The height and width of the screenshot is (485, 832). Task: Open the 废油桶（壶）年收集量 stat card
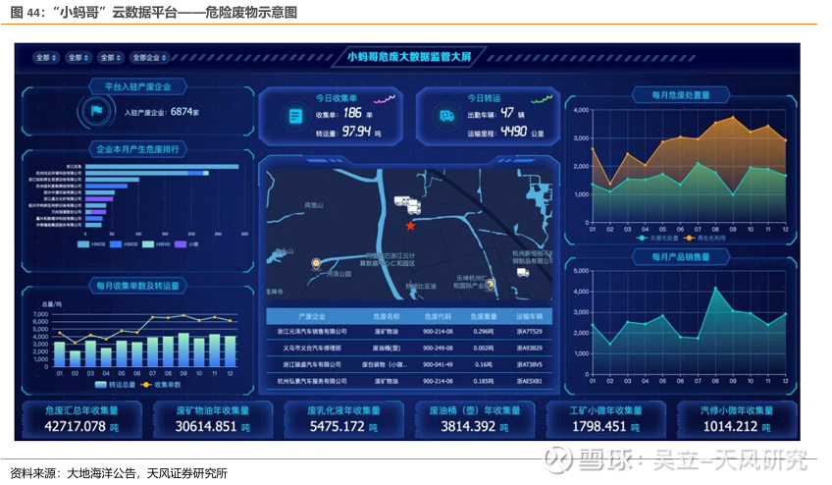coord(475,419)
